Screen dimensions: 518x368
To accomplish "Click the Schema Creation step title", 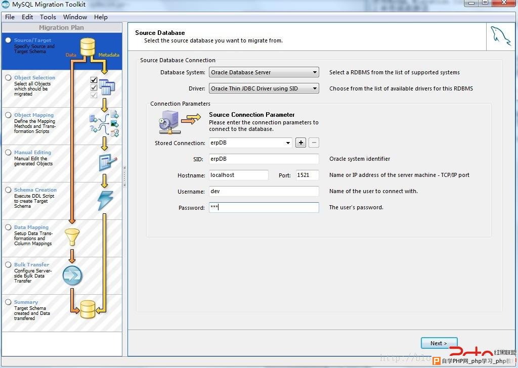I will tap(35, 190).
